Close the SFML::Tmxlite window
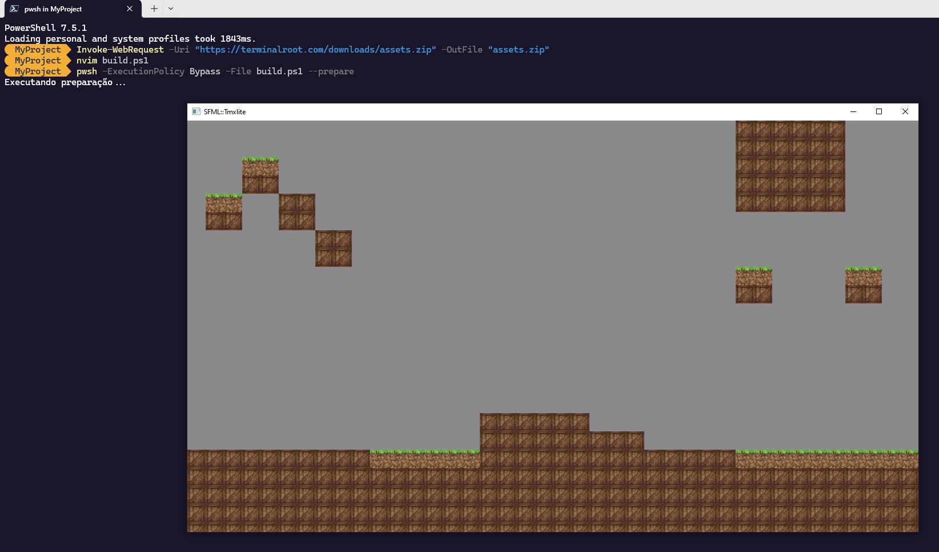The height and width of the screenshot is (552, 939). click(x=905, y=111)
